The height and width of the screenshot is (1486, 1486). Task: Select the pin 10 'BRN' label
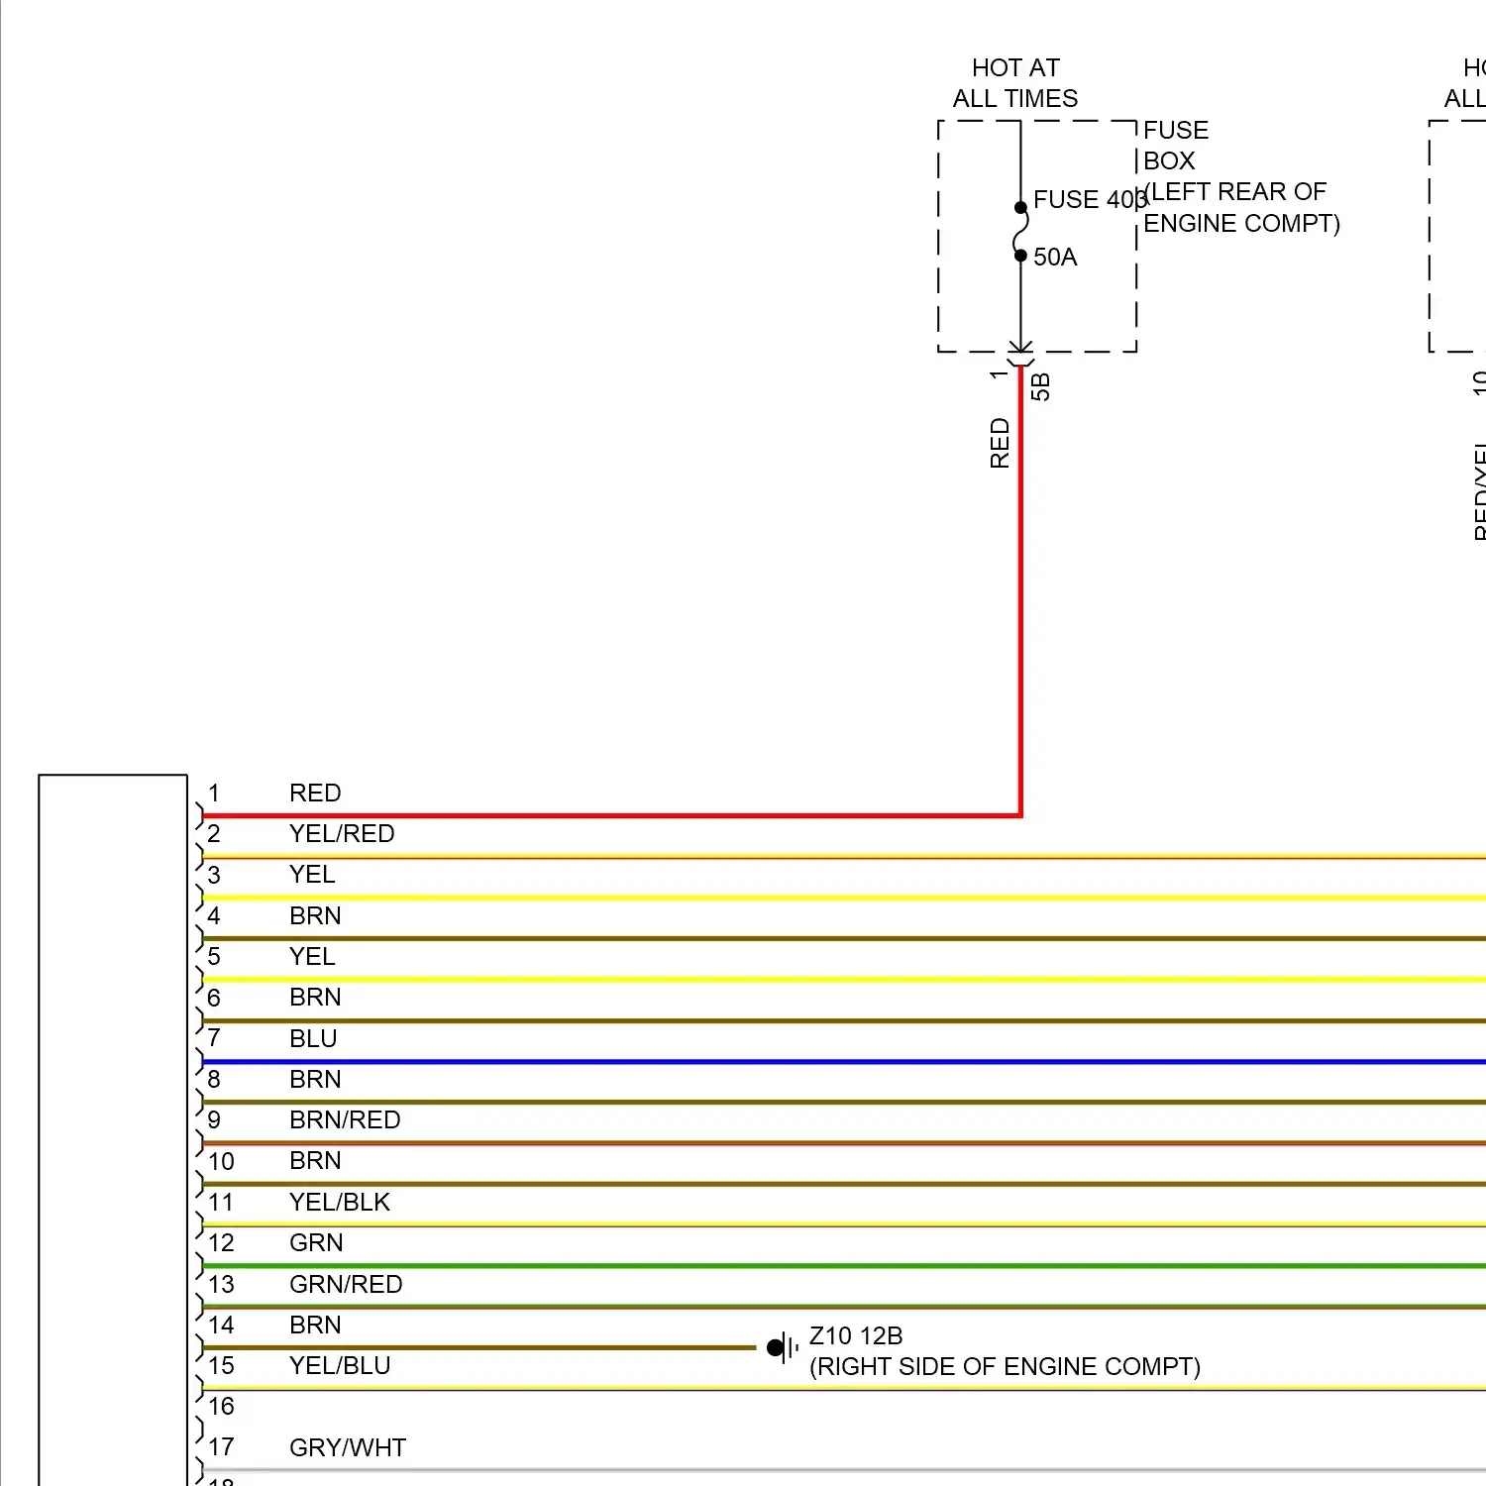[x=315, y=1160]
